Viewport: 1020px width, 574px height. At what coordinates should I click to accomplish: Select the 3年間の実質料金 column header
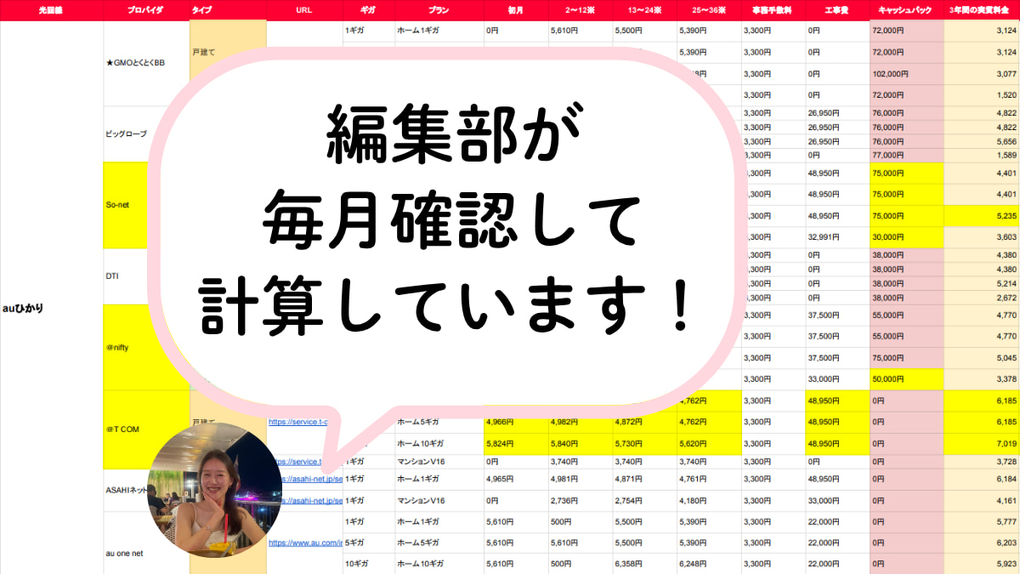[982, 10]
